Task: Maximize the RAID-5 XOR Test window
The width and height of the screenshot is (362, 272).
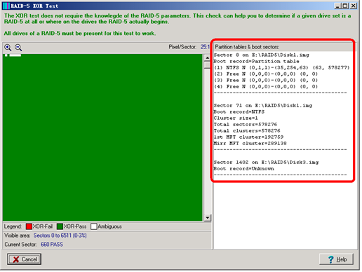Action: click(345, 6)
